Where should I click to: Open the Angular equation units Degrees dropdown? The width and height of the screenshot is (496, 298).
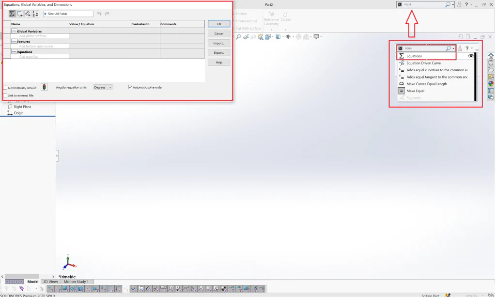103,87
